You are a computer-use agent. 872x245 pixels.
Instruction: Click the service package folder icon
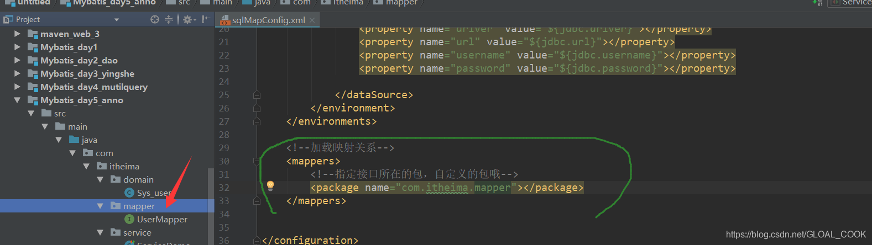[x=116, y=232]
